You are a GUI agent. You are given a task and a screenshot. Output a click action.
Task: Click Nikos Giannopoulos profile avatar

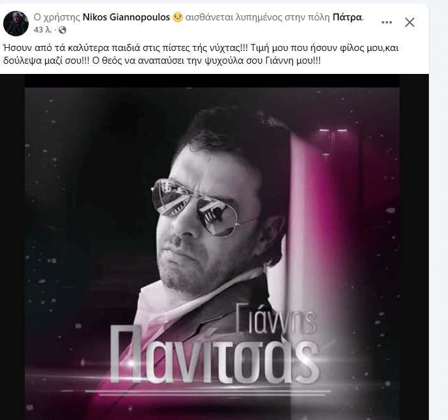(15, 24)
